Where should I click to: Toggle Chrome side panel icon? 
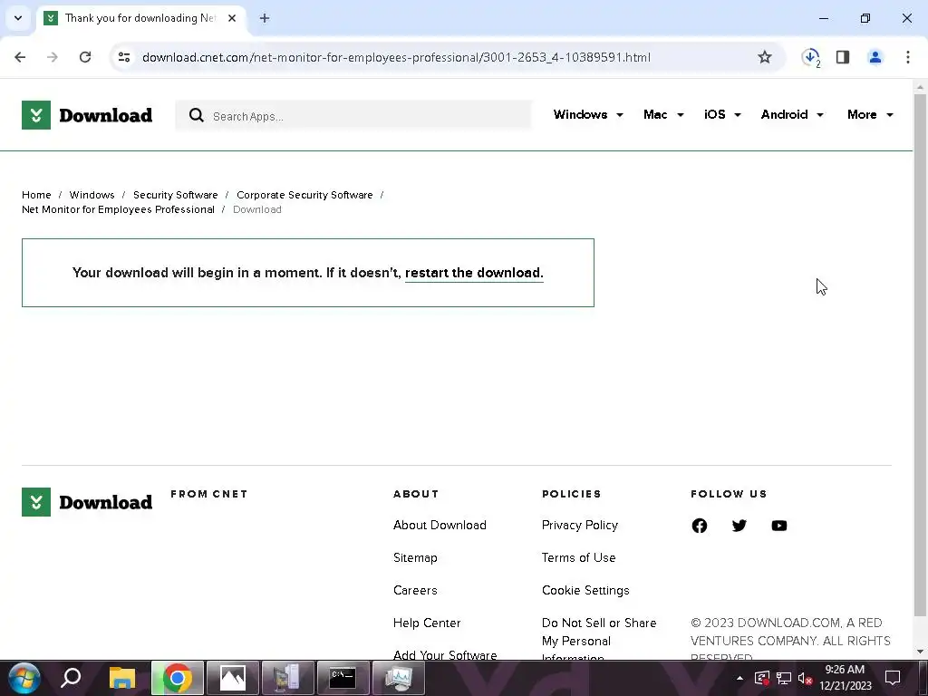(x=843, y=57)
